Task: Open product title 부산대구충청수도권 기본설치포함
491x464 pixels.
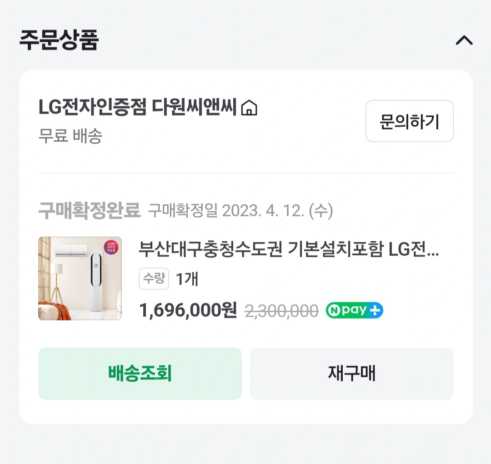Action: [x=289, y=249]
